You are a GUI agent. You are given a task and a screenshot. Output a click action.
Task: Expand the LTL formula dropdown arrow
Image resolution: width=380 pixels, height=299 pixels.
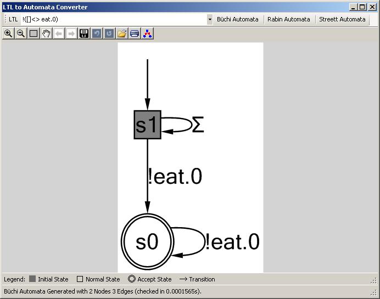pos(210,19)
